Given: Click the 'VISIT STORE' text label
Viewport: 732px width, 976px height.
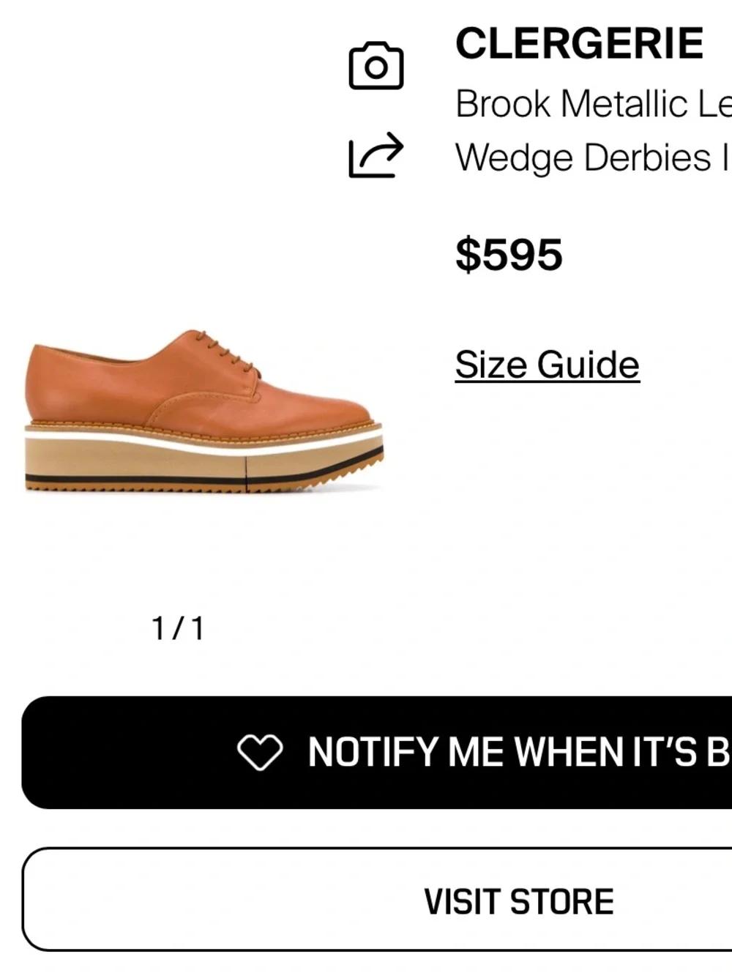Looking at the screenshot, I should pyautogui.click(x=519, y=901).
